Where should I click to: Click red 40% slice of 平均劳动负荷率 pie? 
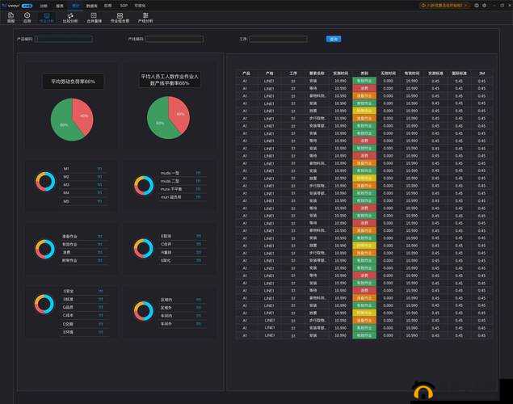84,115
